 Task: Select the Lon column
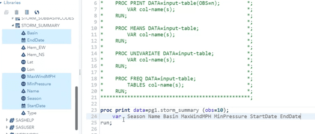coord(30,69)
